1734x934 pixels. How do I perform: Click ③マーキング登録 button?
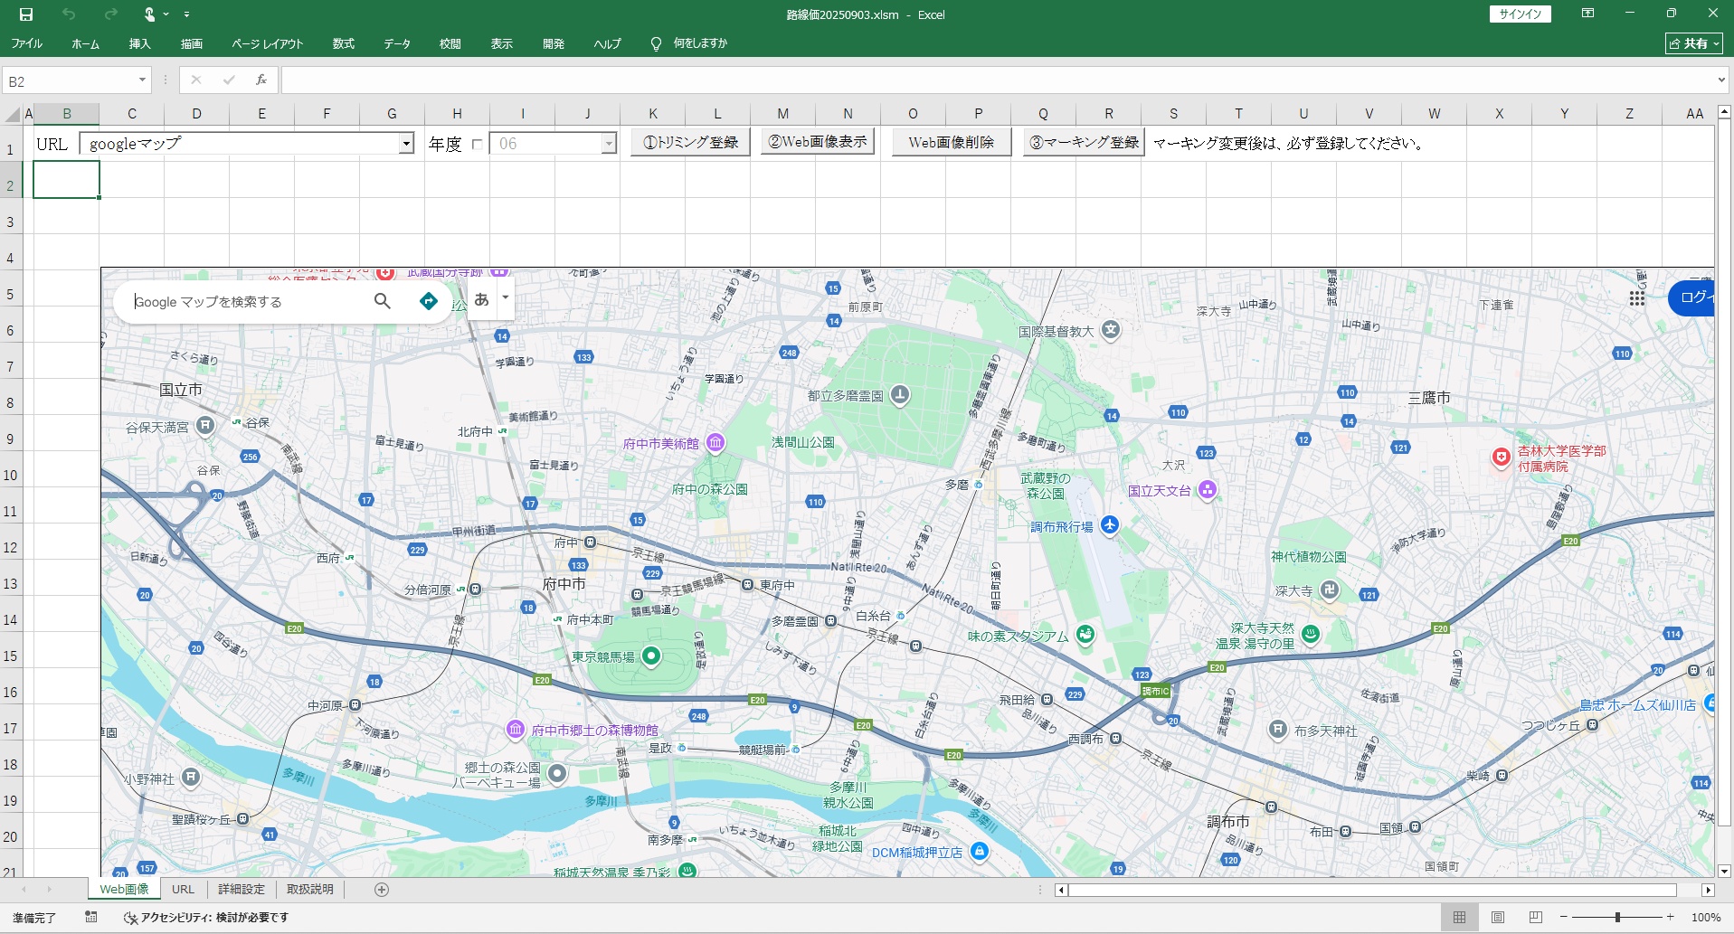[1085, 143]
